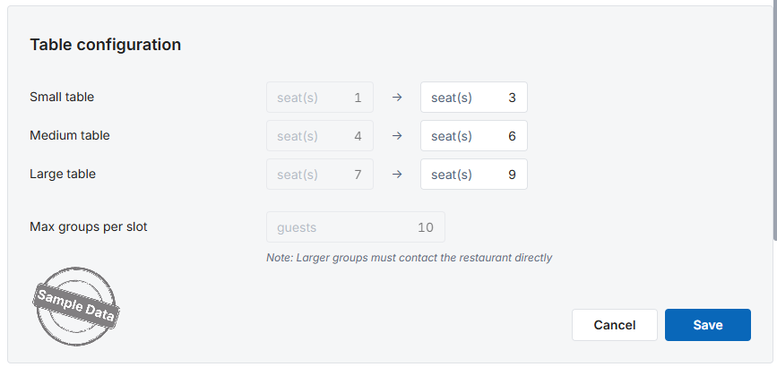Save the table configuration
777x367 pixels.
coord(708,325)
